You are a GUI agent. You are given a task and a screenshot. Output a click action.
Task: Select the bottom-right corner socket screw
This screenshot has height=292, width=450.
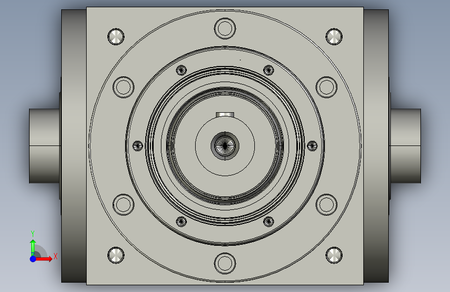click(334, 255)
